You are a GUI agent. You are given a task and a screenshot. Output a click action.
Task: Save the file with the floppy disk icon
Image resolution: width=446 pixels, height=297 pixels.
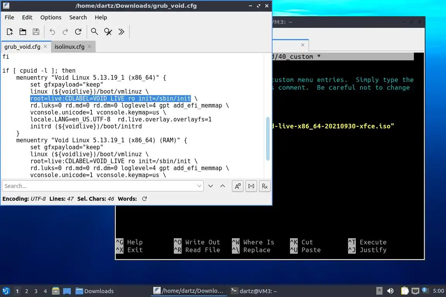coord(36,32)
